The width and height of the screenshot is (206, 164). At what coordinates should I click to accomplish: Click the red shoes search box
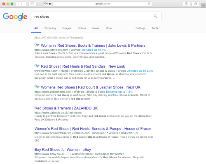tap(96, 16)
